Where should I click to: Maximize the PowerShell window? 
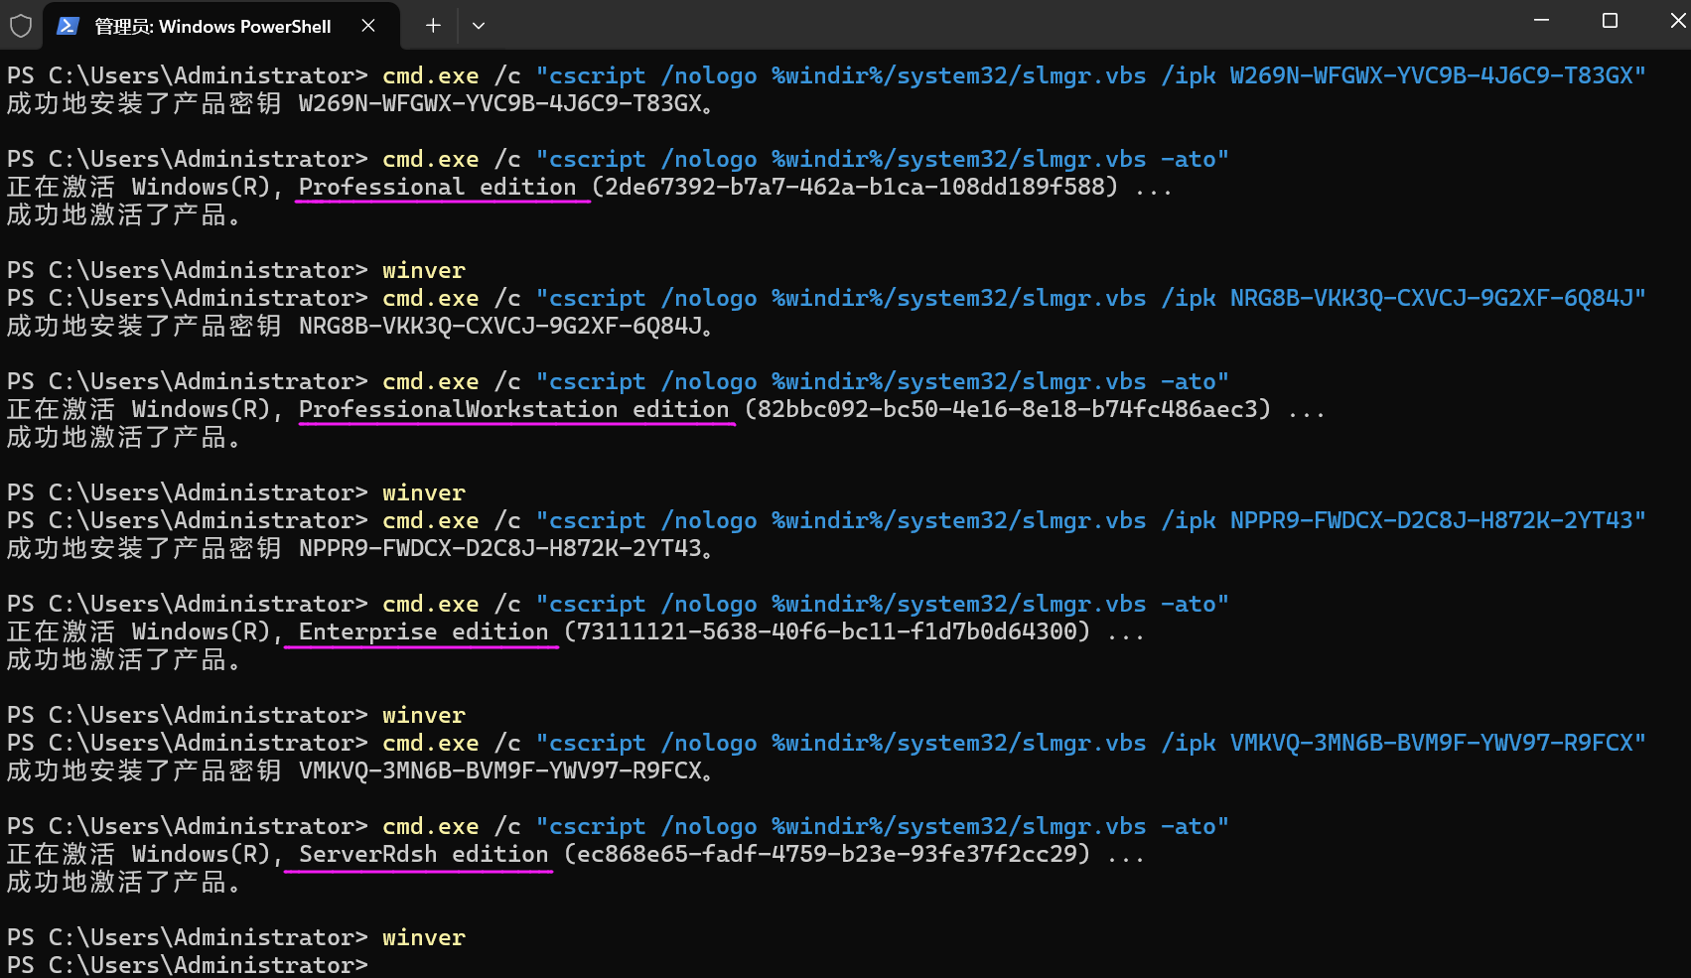coord(1610,20)
